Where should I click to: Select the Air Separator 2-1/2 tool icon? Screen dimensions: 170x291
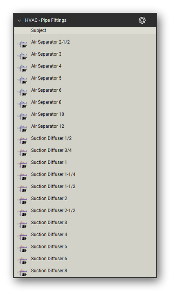[22, 44]
